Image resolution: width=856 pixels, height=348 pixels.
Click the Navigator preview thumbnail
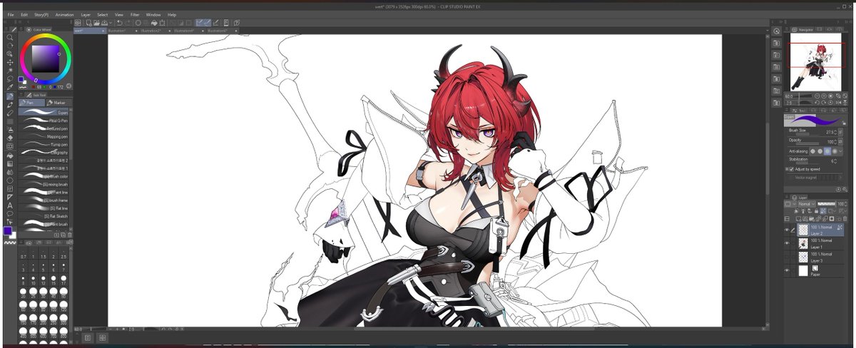point(816,61)
